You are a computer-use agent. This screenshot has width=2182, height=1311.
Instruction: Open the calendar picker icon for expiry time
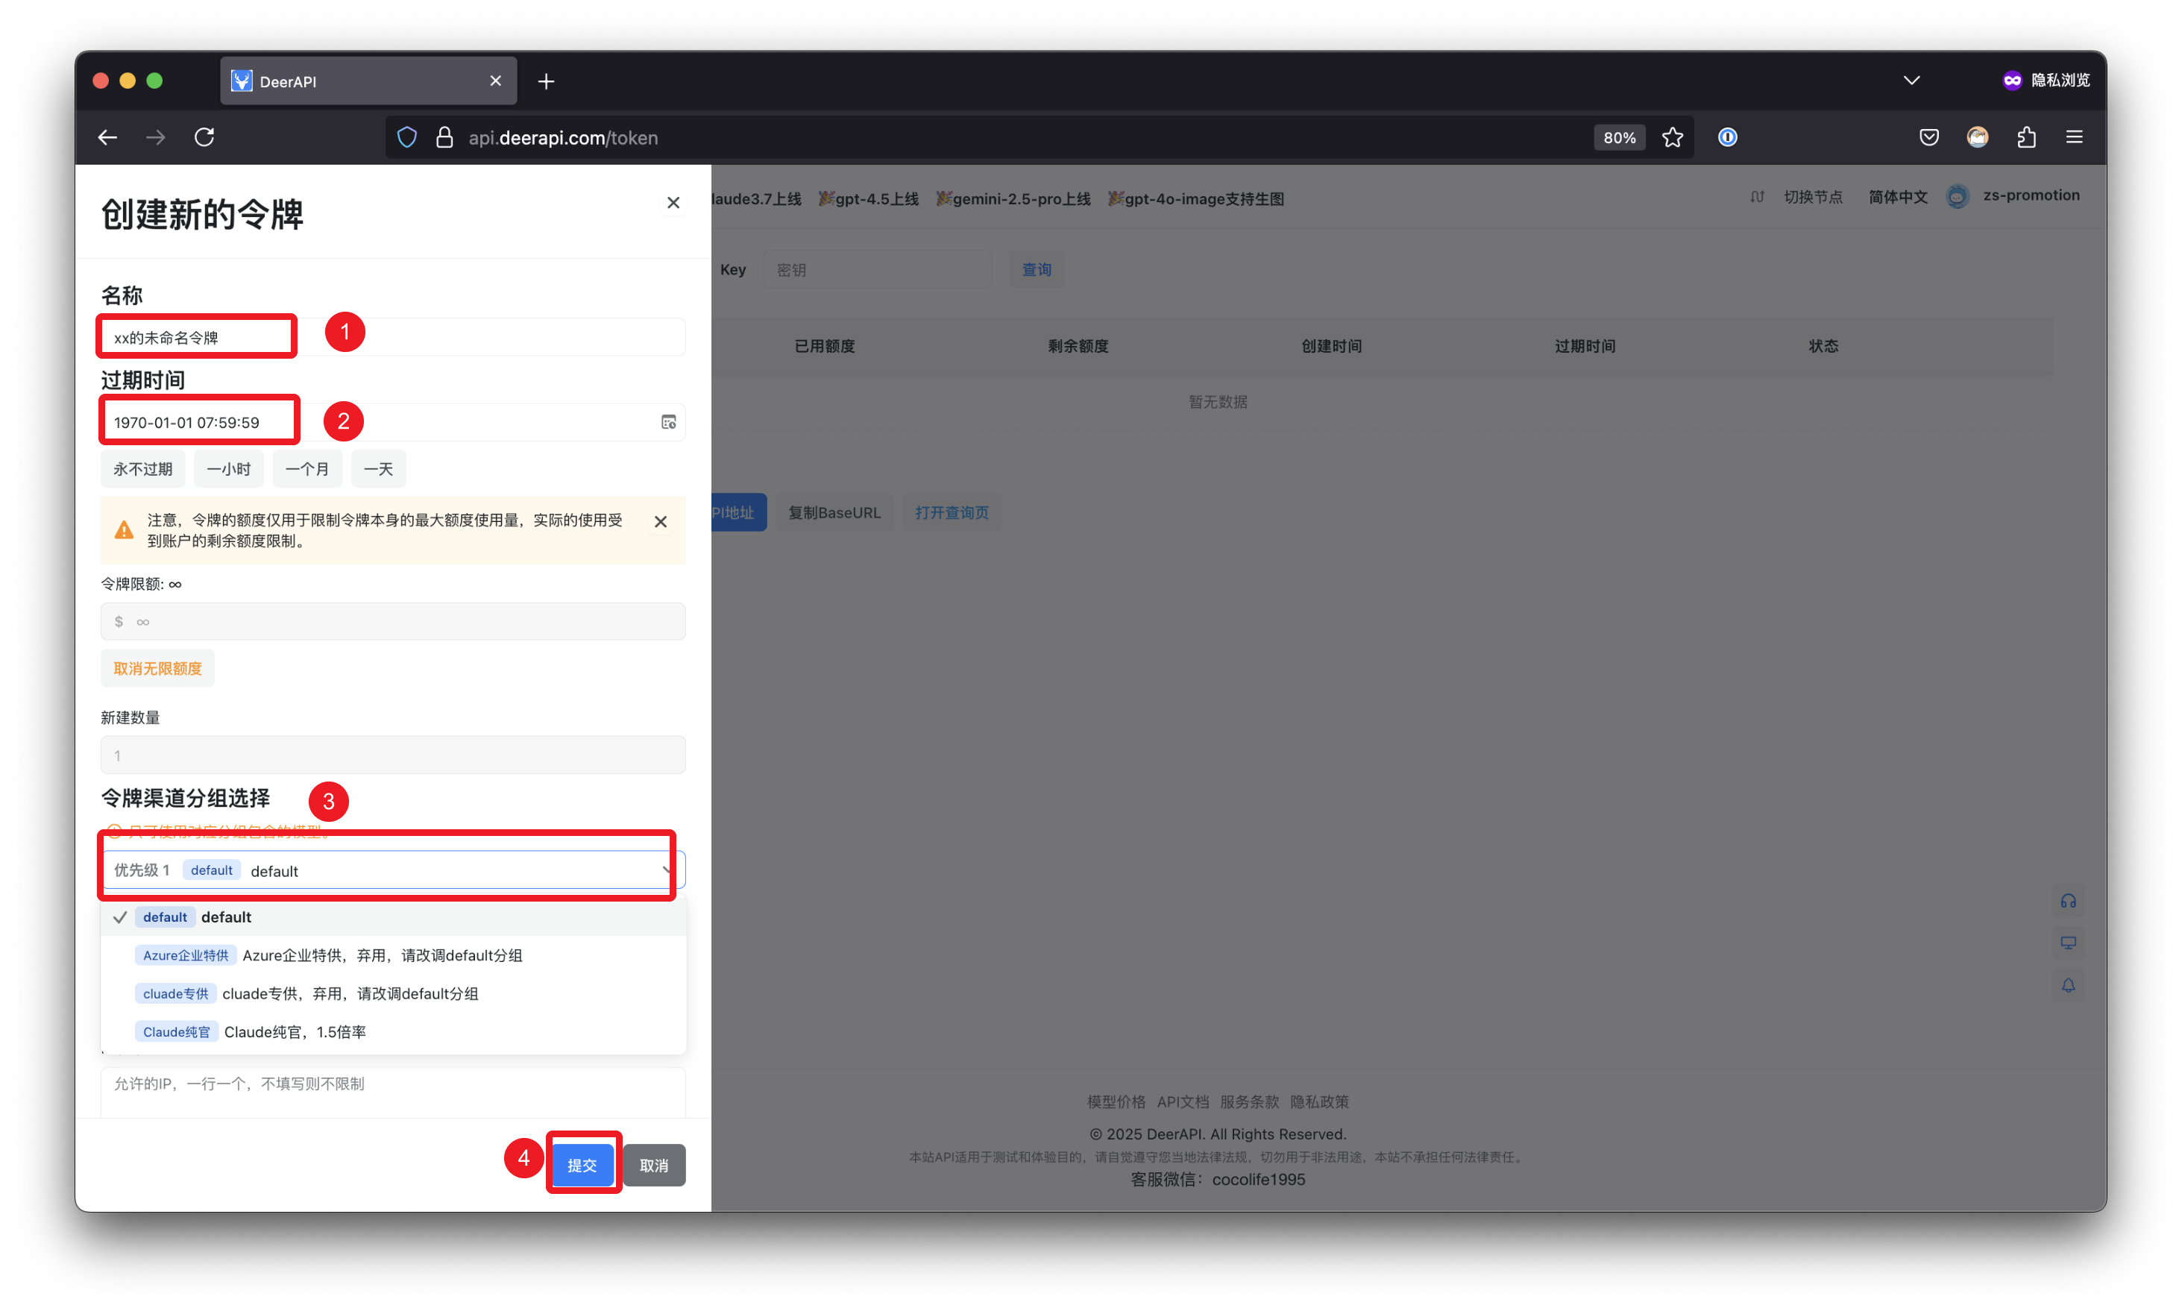click(x=669, y=422)
